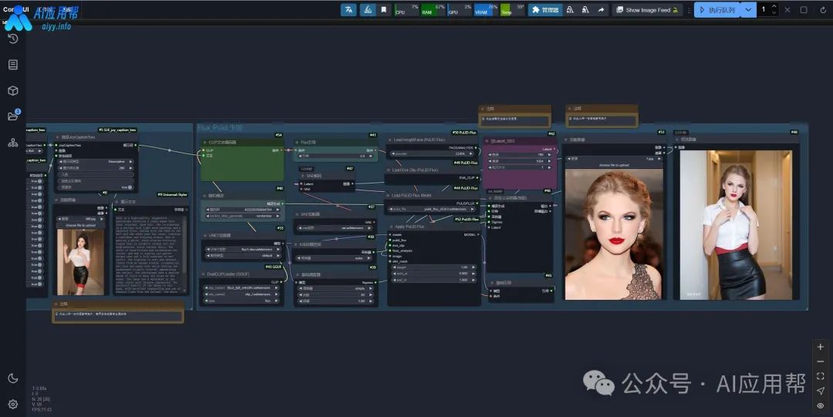Screen dimensions: 833x417
Task: Collapse the Load PuLID Flux Model node
Action: (388, 196)
